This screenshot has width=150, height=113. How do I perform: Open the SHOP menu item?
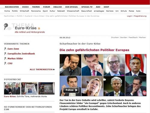tap(106, 7)
